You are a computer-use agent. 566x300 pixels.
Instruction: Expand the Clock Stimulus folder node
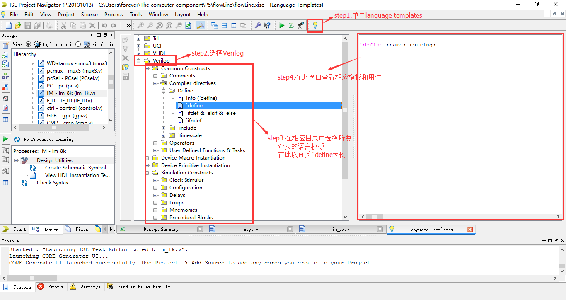click(x=155, y=180)
